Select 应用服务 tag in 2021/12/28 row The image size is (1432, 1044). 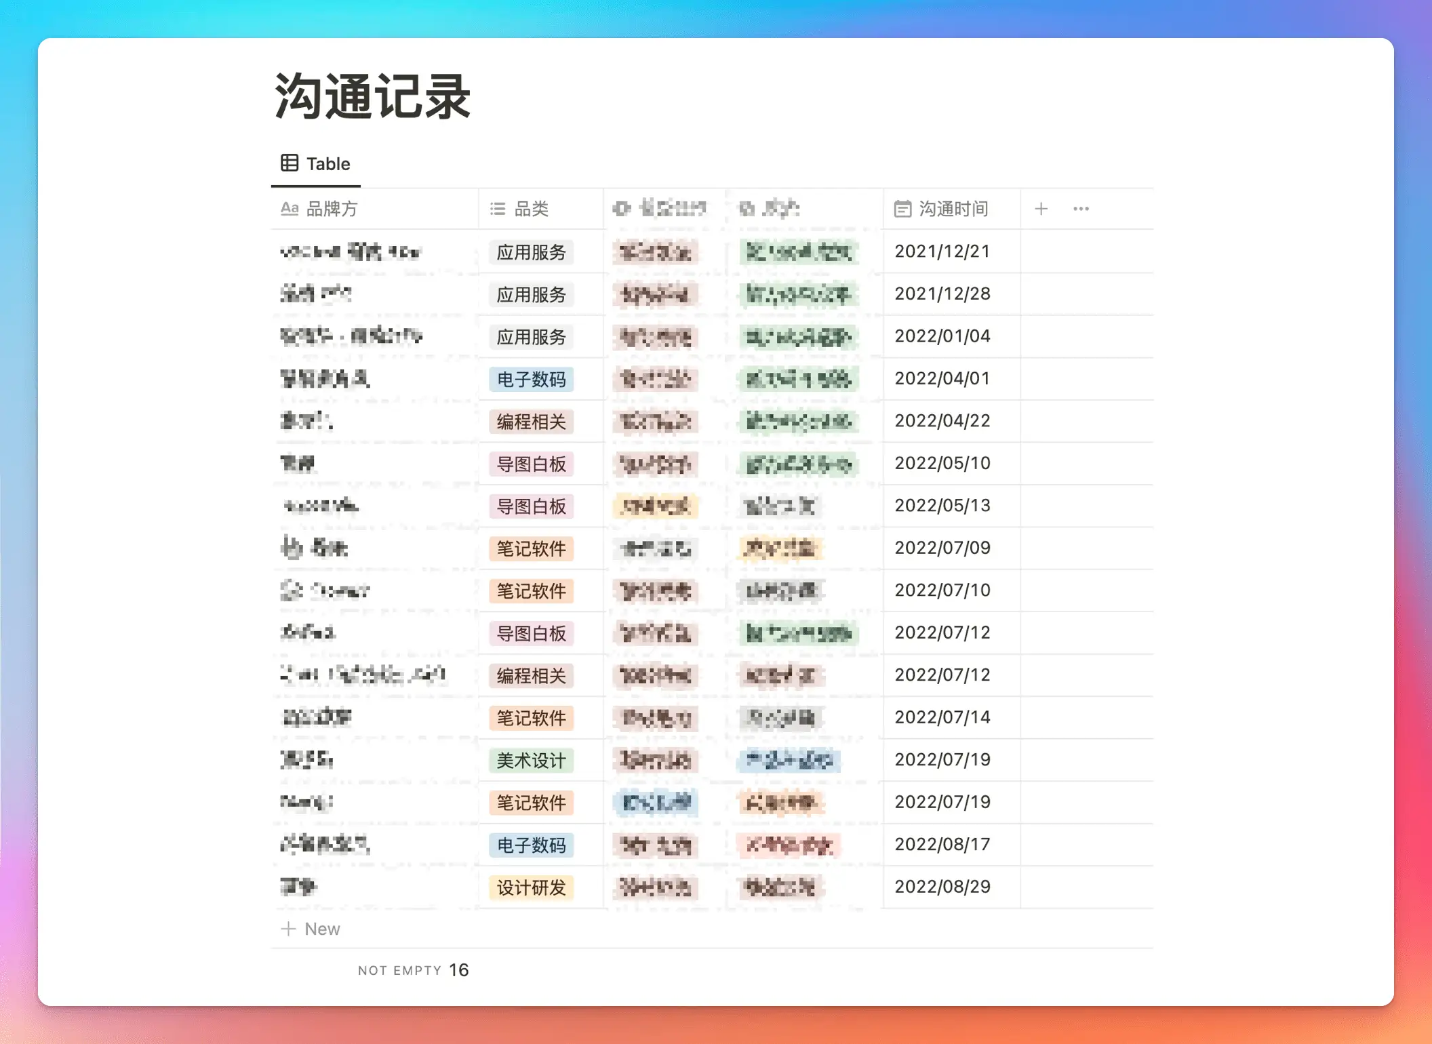click(532, 295)
